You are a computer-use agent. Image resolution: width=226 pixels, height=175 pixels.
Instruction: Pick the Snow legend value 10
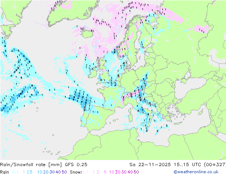coord(112,172)
